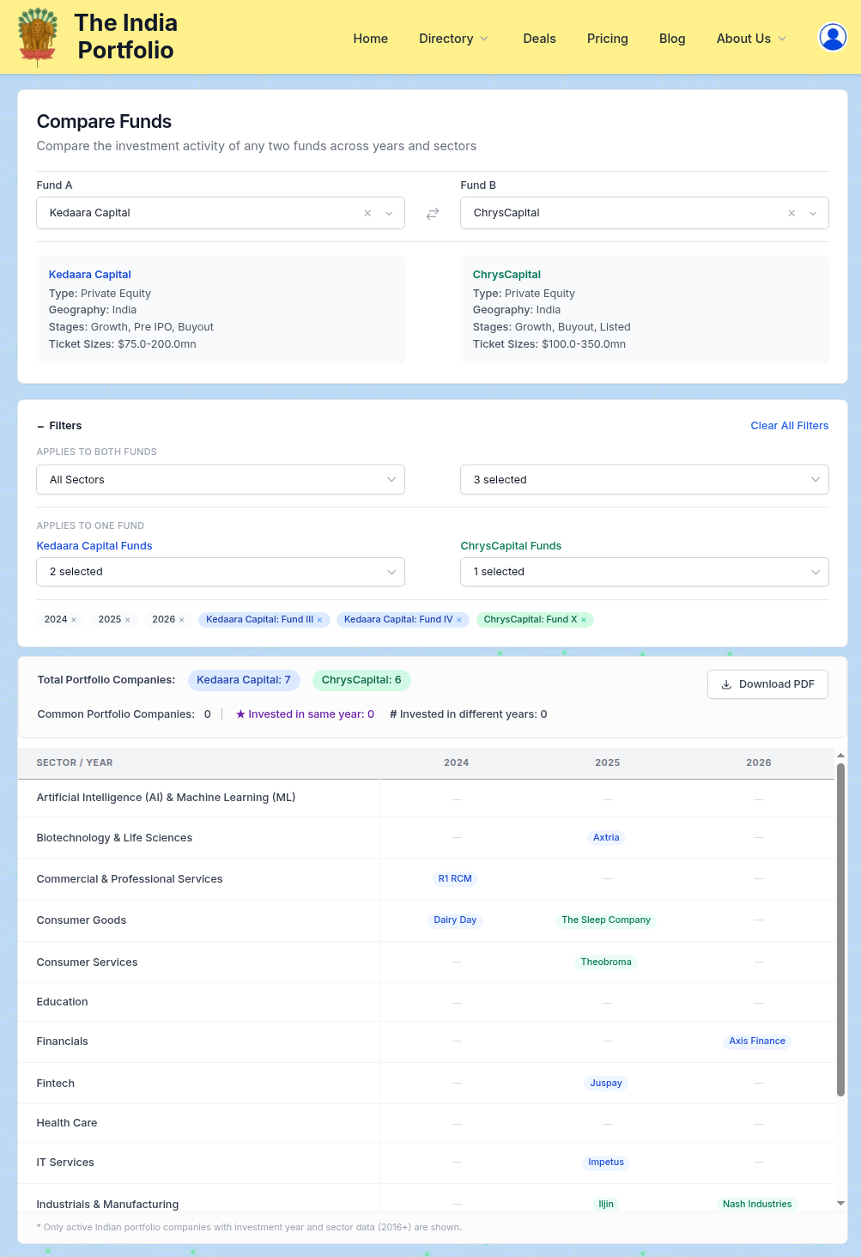Remove the 2026 filter chip
Image resolution: width=861 pixels, height=1257 pixels.
(x=182, y=620)
